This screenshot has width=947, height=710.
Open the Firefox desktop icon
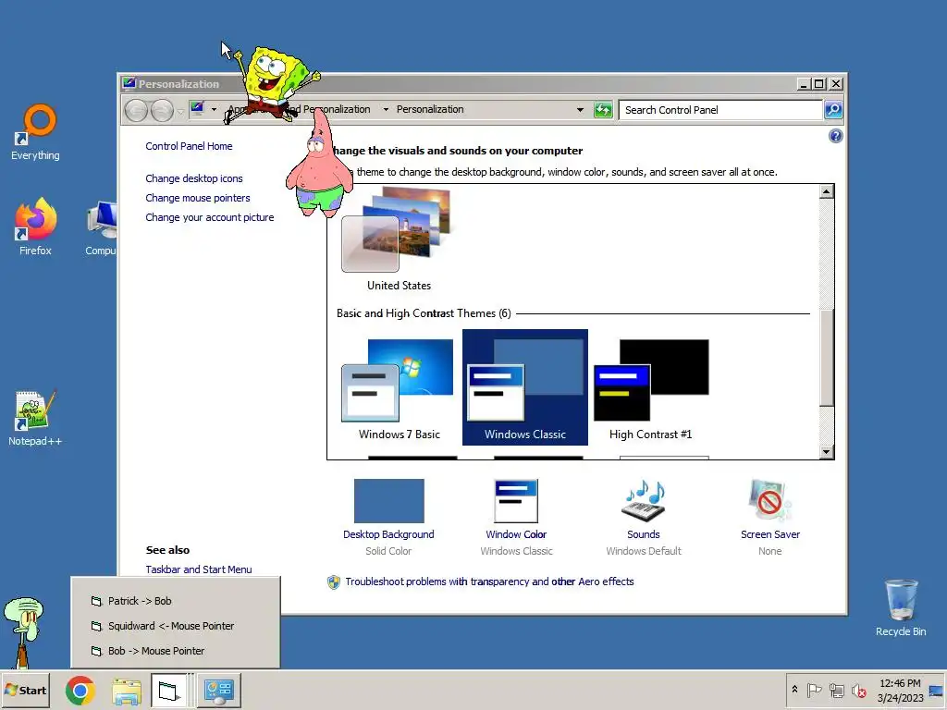tap(36, 226)
